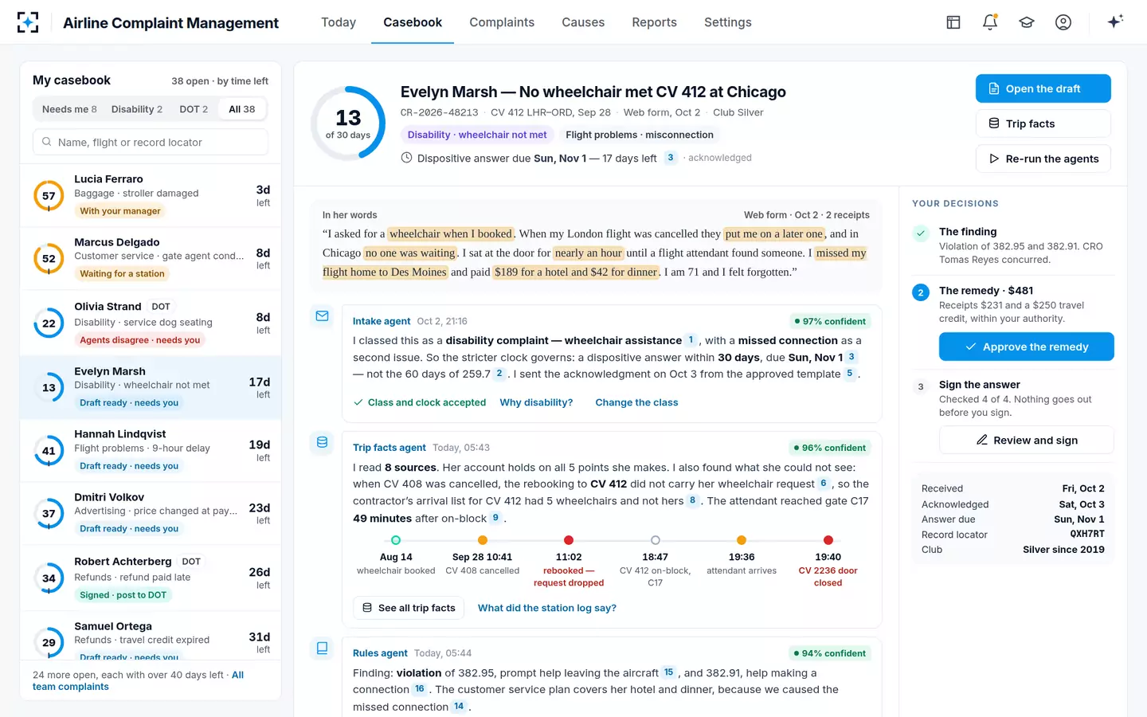Click the Intake agent envelope icon
Viewport: 1147px width, 717px height.
(x=322, y=316)
